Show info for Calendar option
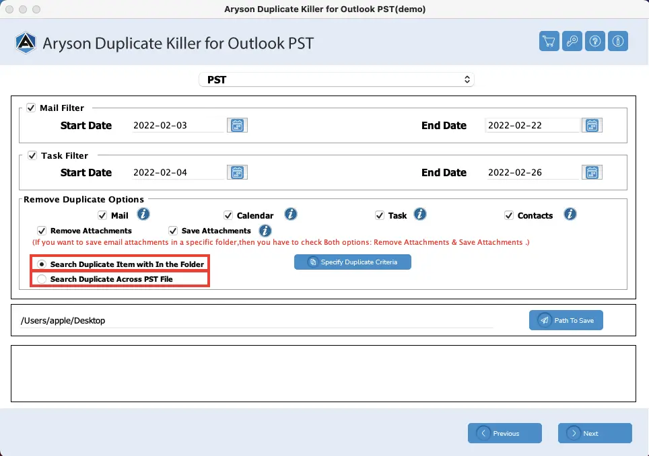 pos(291,215)
